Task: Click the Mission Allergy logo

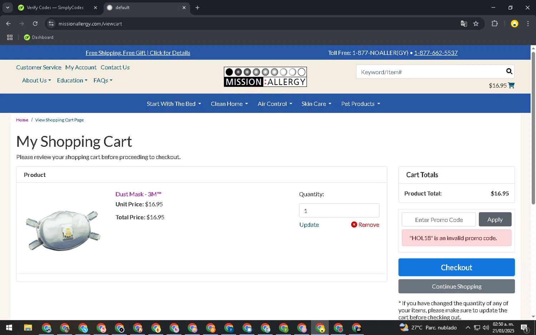Action: pyautogui.click(x=265, y=77)
